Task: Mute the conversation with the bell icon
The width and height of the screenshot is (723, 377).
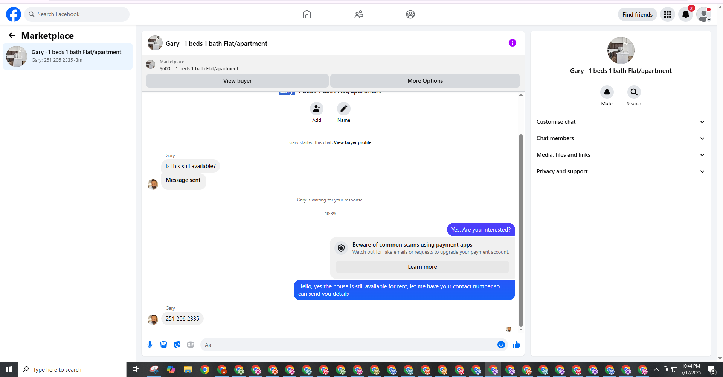Action: [607, 92]
